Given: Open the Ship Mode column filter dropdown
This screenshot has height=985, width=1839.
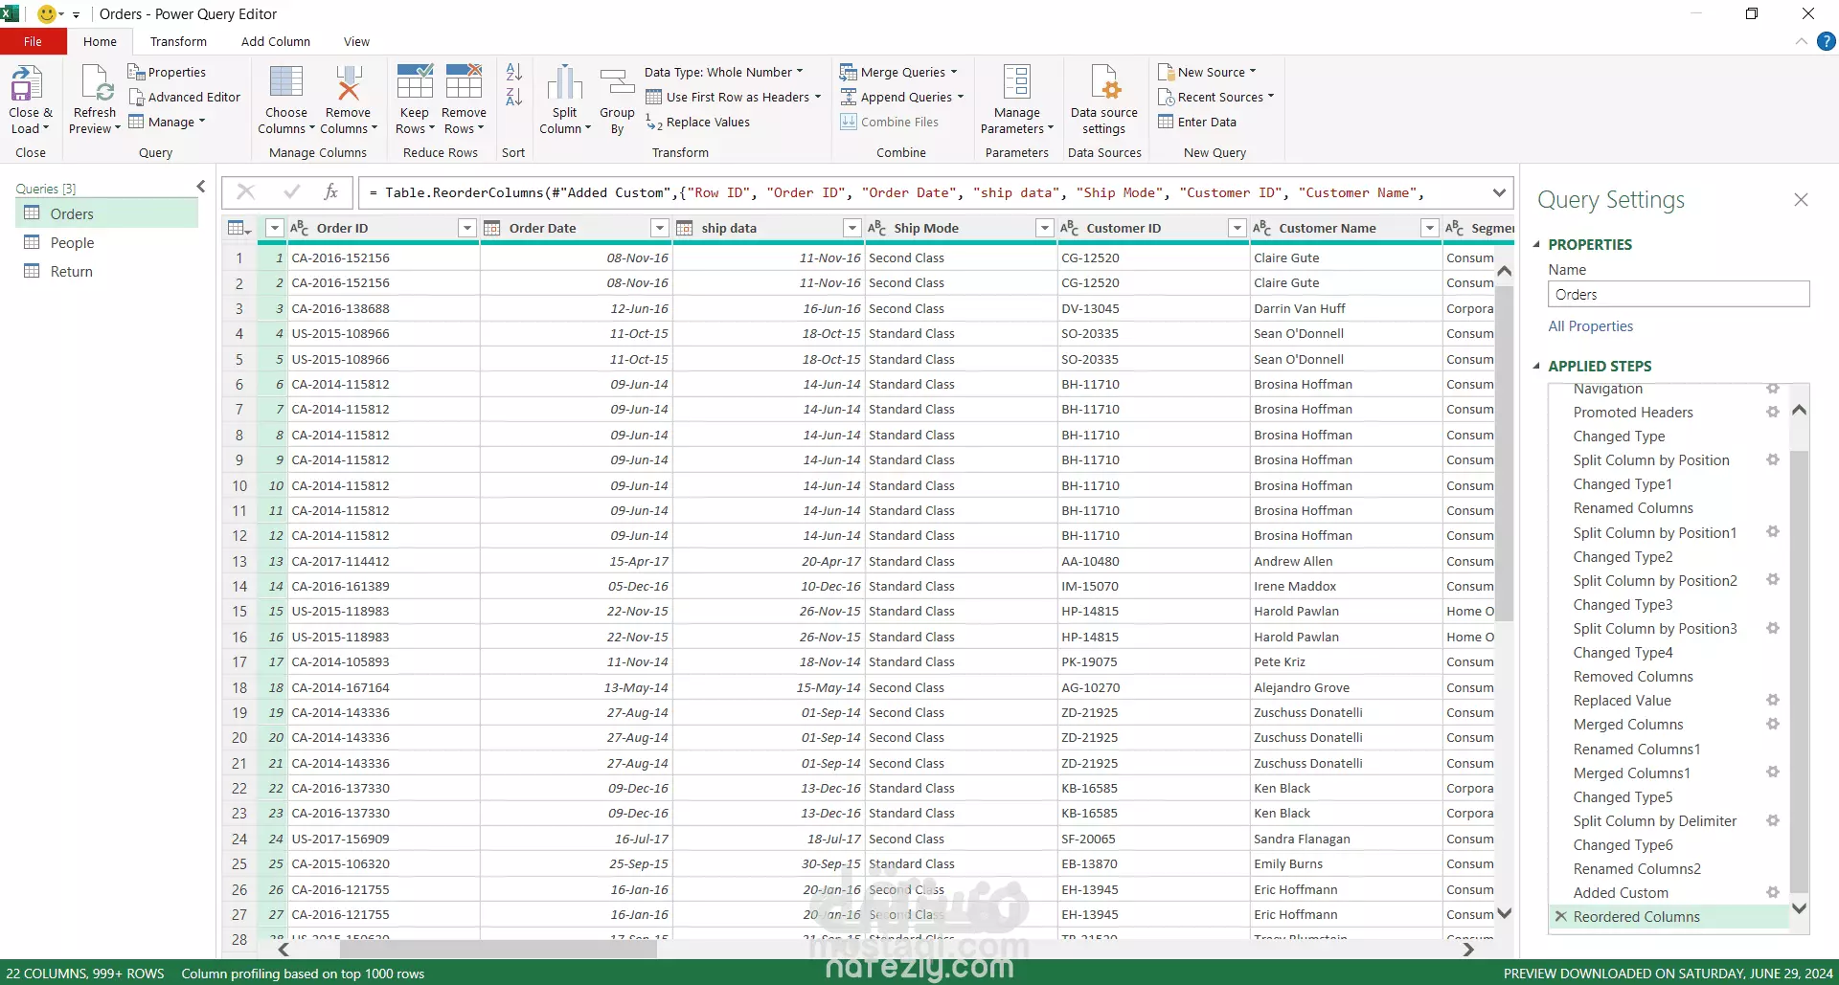Looking at the screenshot, I should click(x=1044, y=228).
